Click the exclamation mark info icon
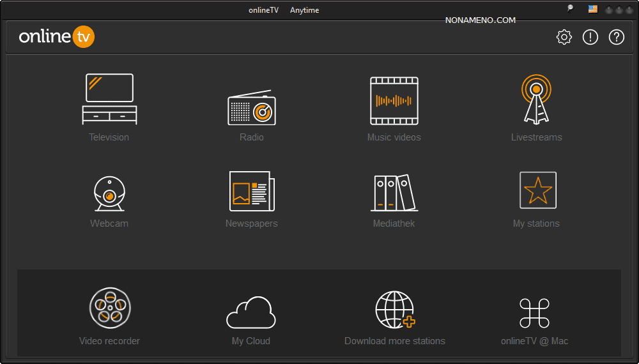Image resolution: width=639 pixels, height=364 pixels. [590, 38]
